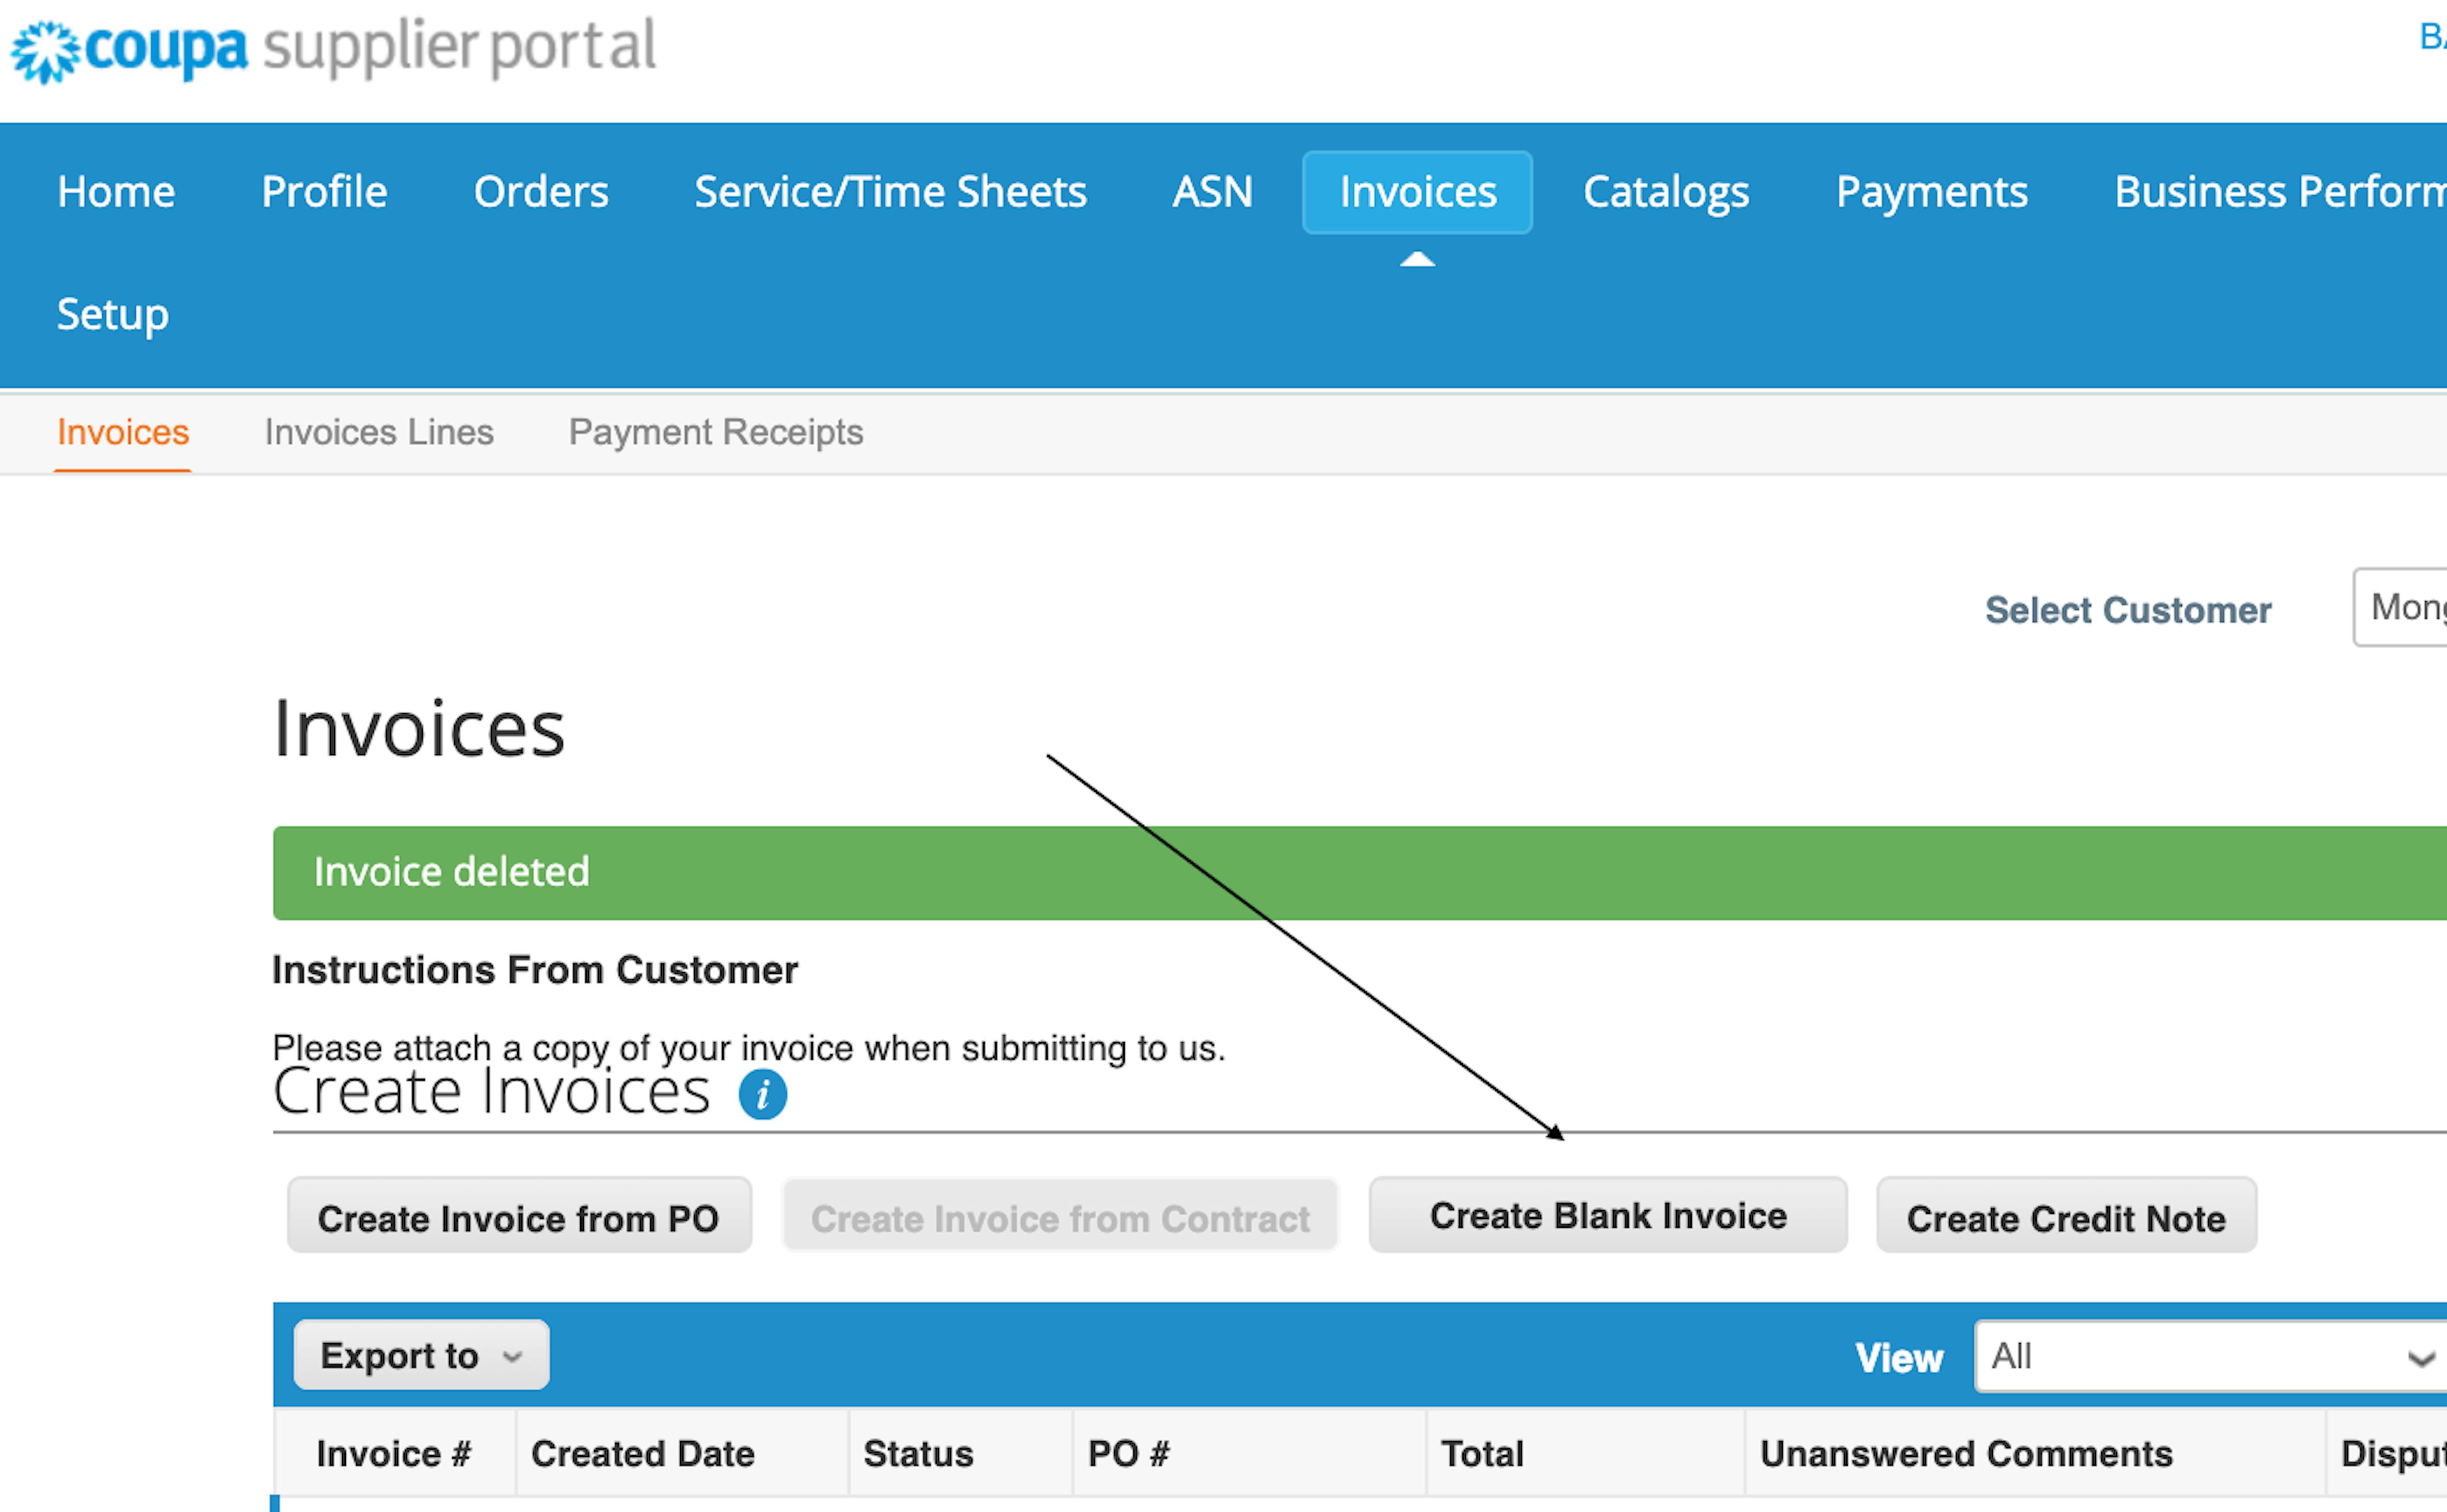This screenshot has width=2447, height=1512.
Task: Navigate to Service/Time Sheets
Action: pos(890,192)
